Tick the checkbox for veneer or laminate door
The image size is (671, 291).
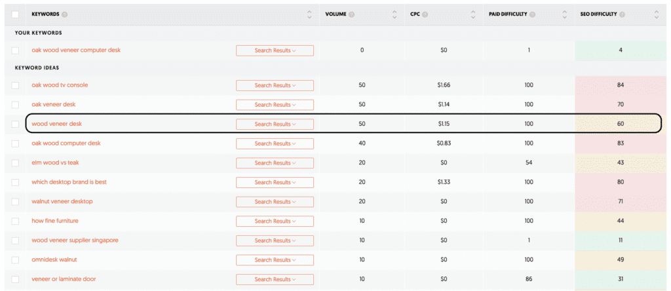(15, 279)
